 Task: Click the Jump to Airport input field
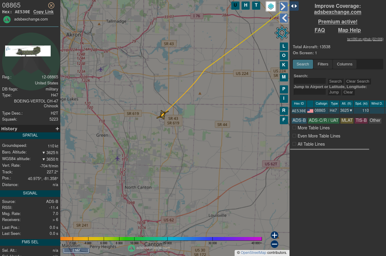tap(310, 92)
